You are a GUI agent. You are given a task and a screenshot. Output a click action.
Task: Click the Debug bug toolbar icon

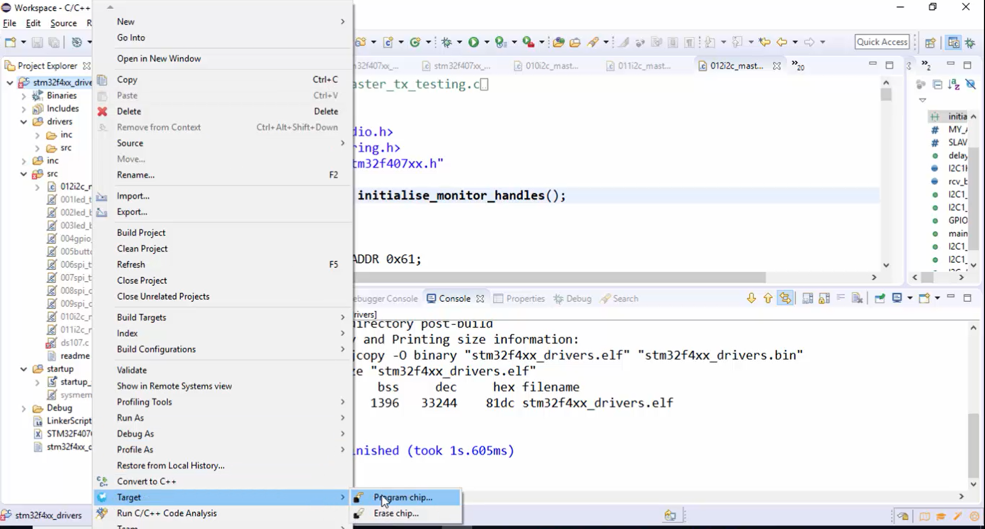[446, 42]
